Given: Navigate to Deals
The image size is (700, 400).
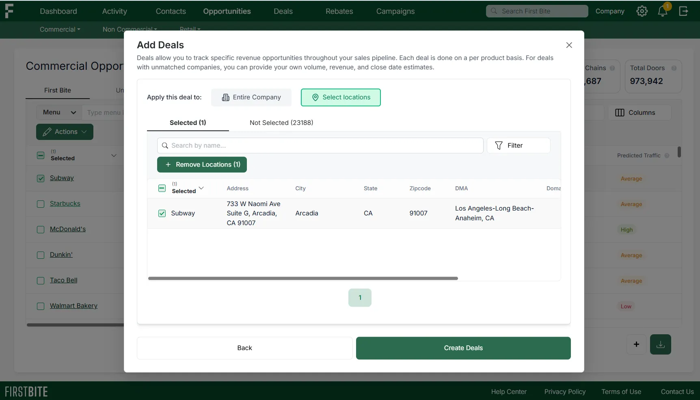Looking at the screenshot, I should click(x=283, y=11).
